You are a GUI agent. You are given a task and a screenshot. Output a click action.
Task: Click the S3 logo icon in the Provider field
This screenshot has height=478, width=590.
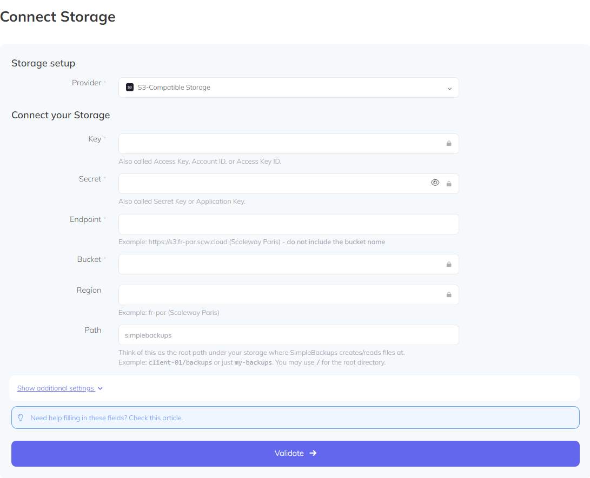pyautogui.click(x=129, y=87)
